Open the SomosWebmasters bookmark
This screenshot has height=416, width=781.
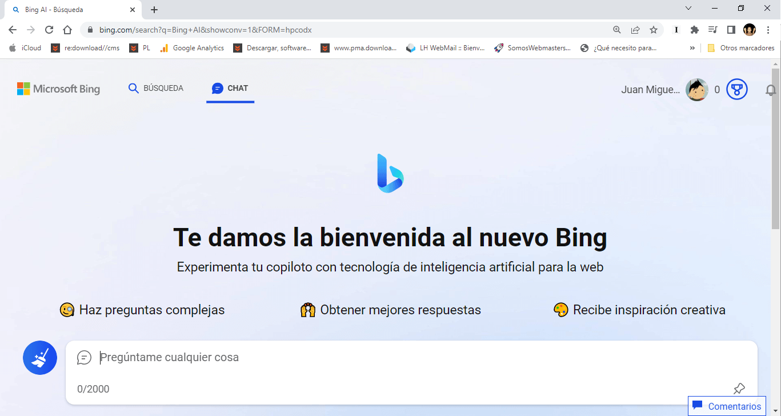click(x=532, y=48)
